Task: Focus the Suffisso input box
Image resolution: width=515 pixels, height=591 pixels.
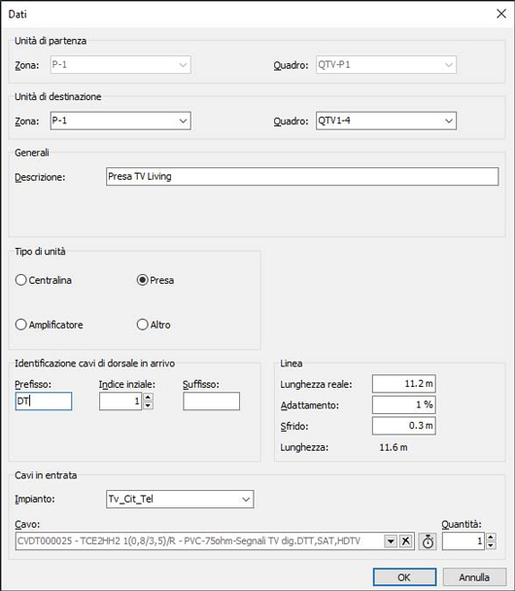Action: [212, 401]
